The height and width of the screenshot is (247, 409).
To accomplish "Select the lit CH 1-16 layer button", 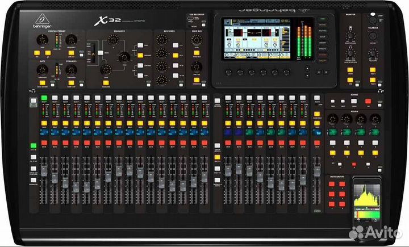I will click(x=33, y=145).
